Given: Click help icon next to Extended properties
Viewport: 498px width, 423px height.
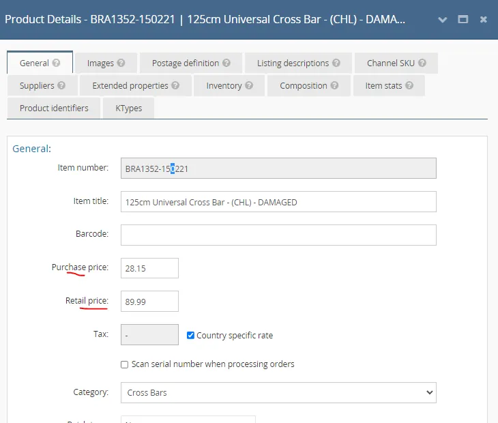Looking at the screenshot, I should (x=175, y=85).
